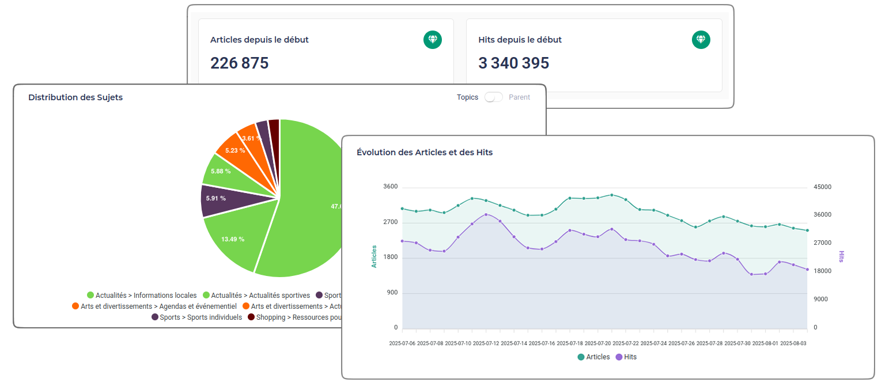This screenshot has width=893, height=386.
Task: Click the green dot for Actualités sportives
Action: pos(206,296)
